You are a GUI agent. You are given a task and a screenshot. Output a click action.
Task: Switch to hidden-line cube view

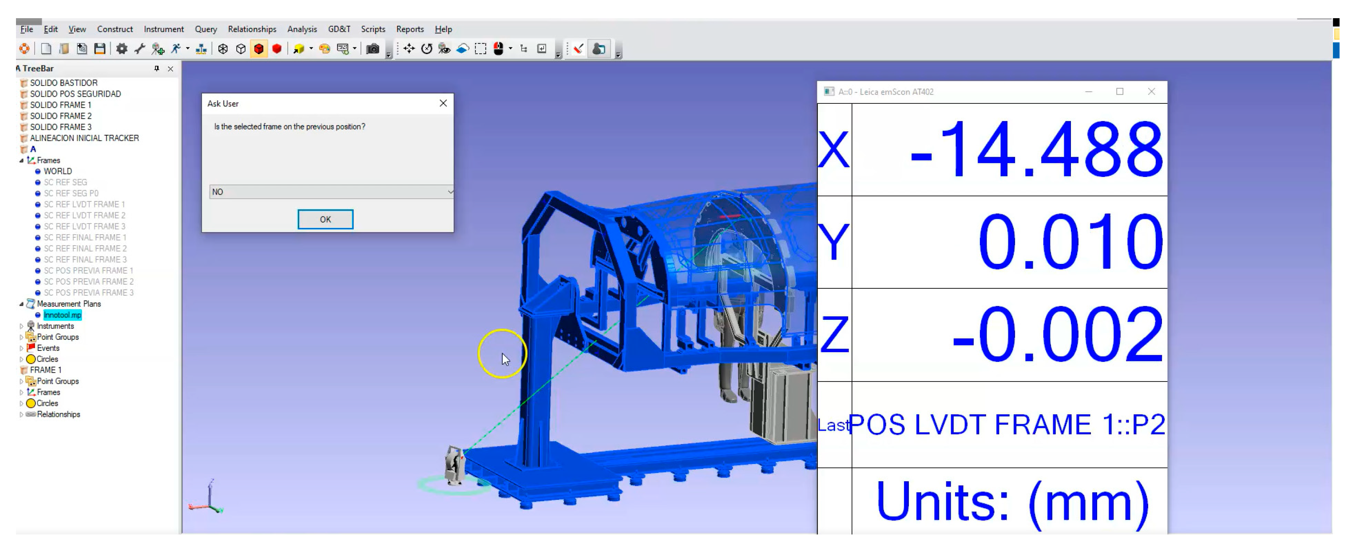pos(241,49)
